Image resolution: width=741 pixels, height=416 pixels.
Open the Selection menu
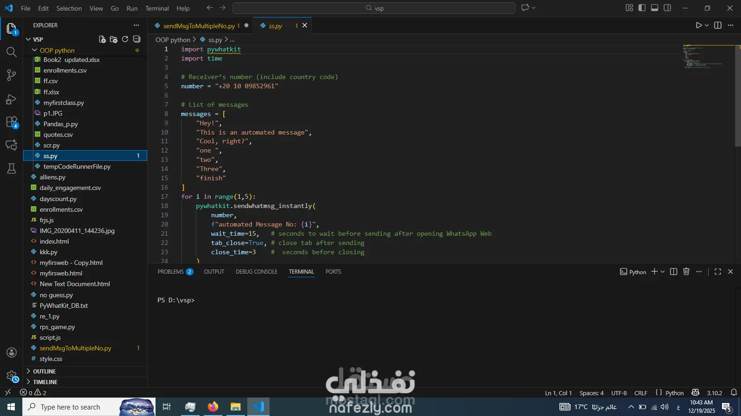coord(69,8)
